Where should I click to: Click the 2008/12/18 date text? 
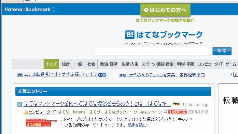click(x=198, y=112)
